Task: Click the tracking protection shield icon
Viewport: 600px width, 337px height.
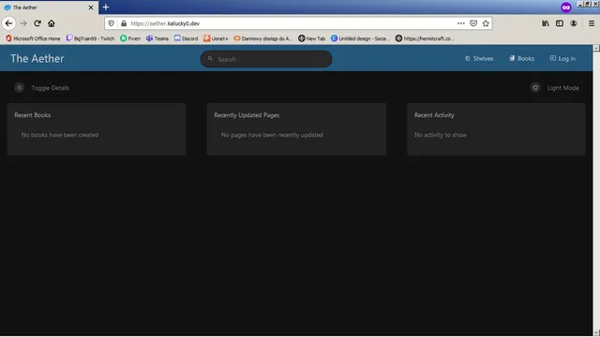Action: (111, 23)
